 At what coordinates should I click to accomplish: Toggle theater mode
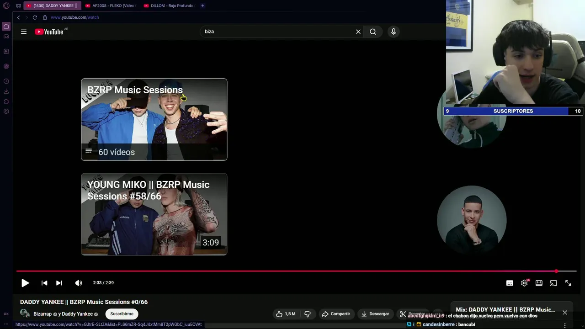coord(539,283)
